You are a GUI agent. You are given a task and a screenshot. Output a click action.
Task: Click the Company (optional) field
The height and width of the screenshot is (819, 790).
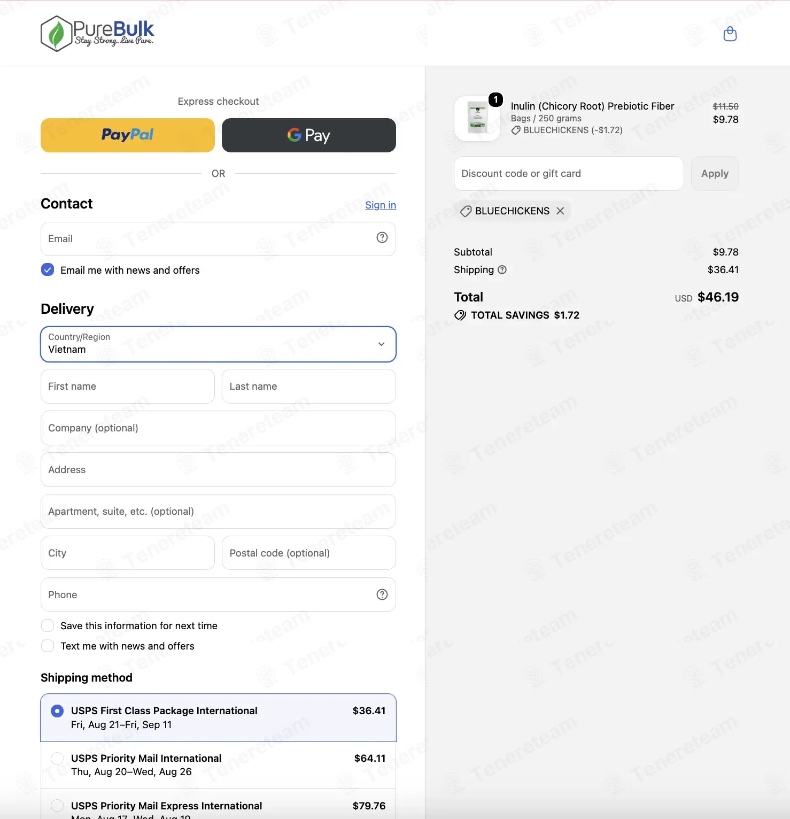218,428
